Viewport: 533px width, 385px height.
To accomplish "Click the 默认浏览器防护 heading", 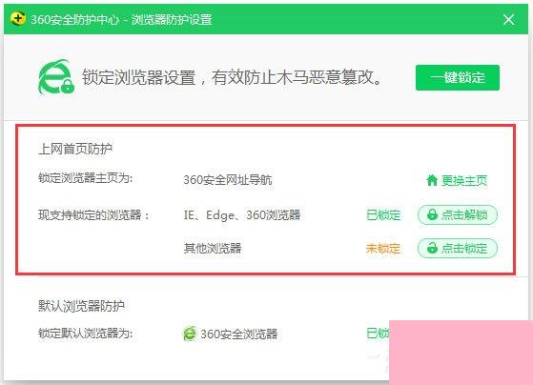I will 81,306.
